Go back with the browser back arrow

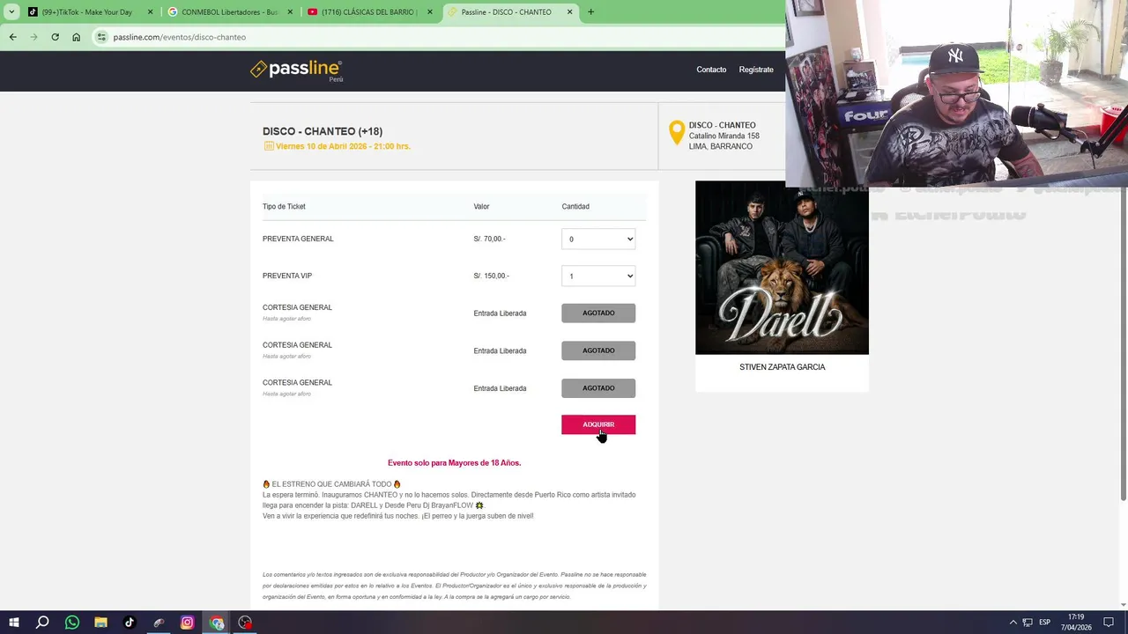tap(12, 37)
